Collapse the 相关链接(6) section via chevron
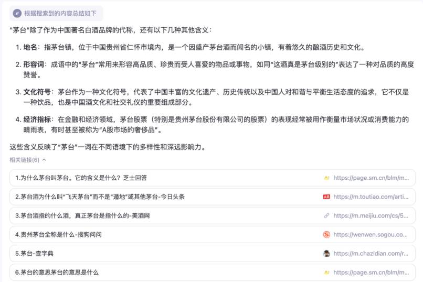The width and height of the screenshot is (423, 282). [x=44, y=160]
